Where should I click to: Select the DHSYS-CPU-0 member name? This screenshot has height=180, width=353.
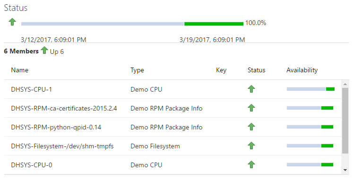(x=32, y=165)
